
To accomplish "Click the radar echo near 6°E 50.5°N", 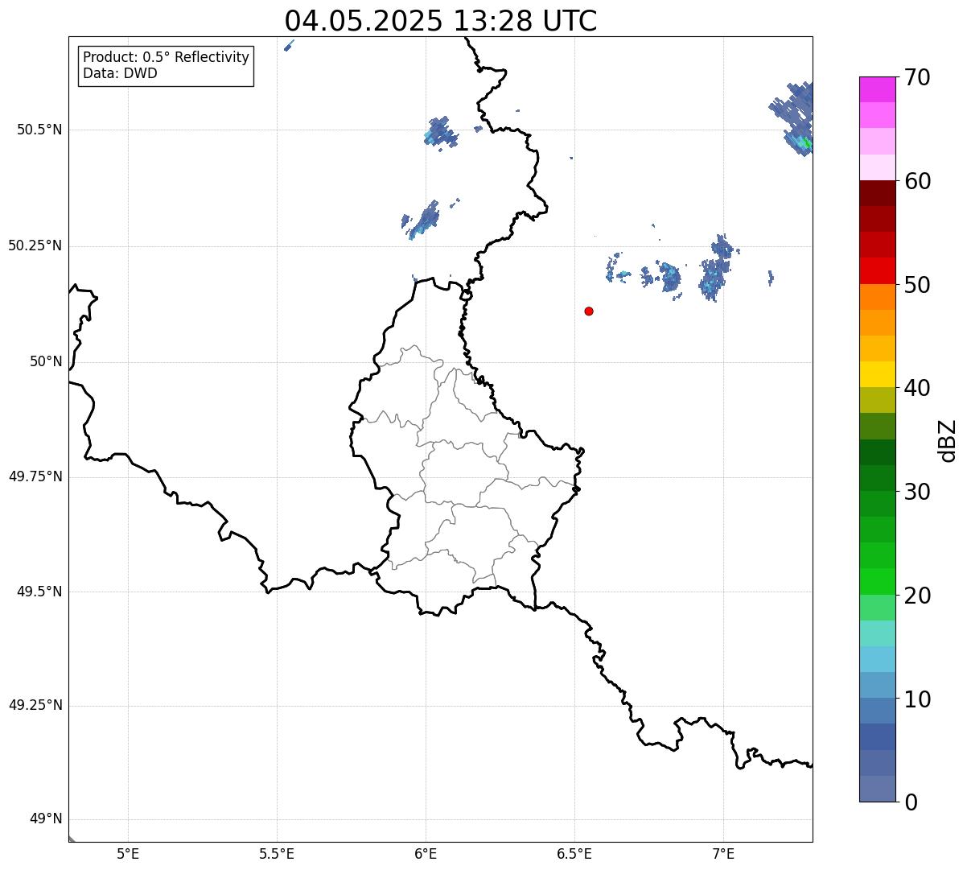I will click(441, 132).
